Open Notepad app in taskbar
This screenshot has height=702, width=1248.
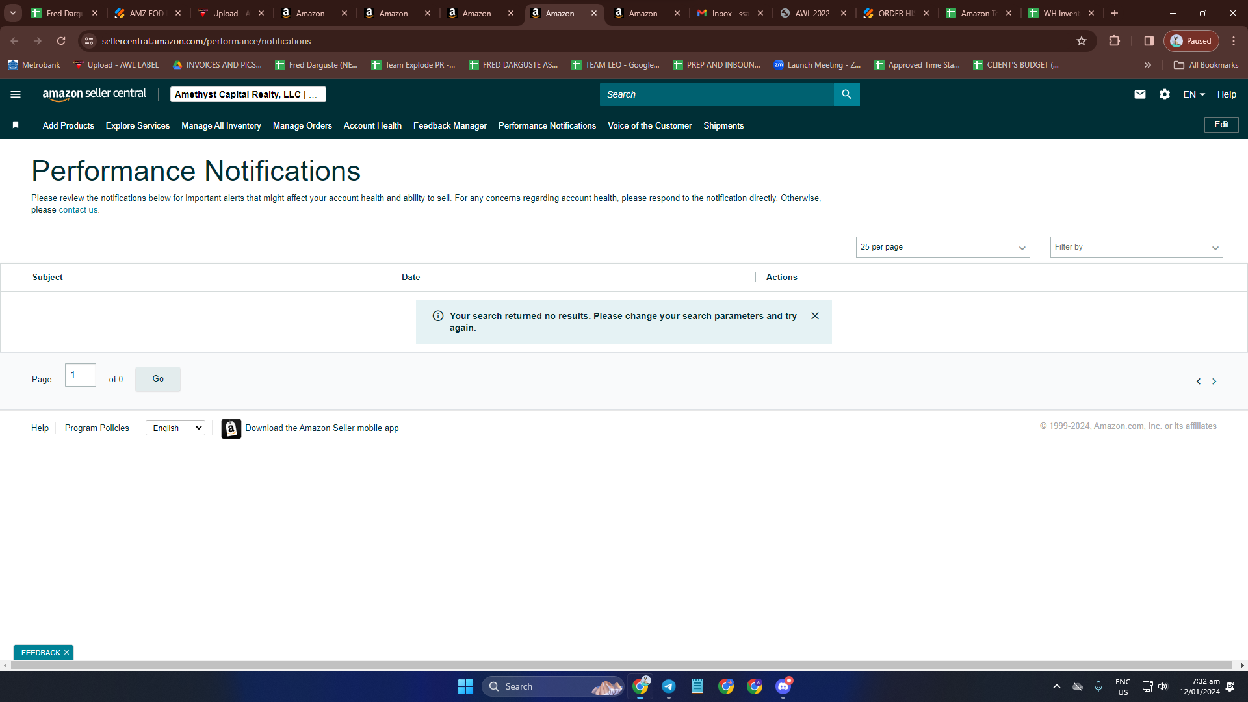pos(697,686)
